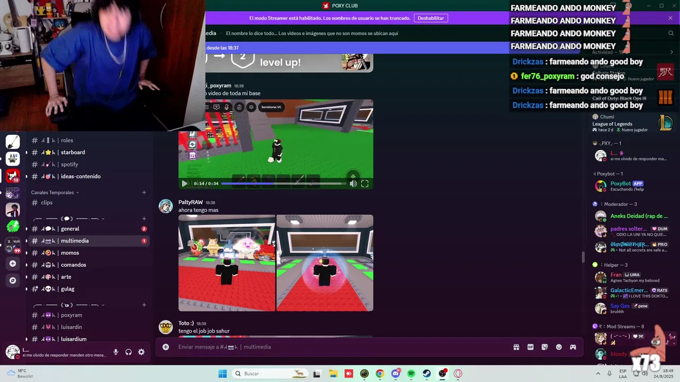Click the taskbar Buscar search box
Image resolution: width=680 pixels, height=382 pixels.
pos(269,374)
